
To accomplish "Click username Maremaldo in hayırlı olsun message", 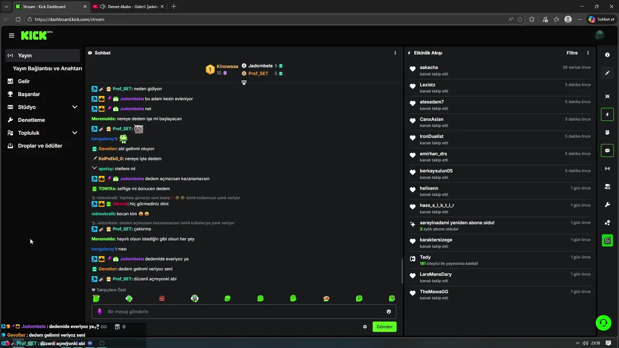I will pyautogui.click(x=103, y=239).
